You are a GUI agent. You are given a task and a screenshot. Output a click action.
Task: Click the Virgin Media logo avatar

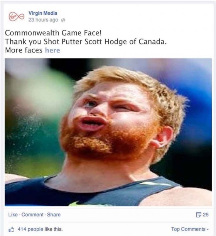[x=17, y=17]
